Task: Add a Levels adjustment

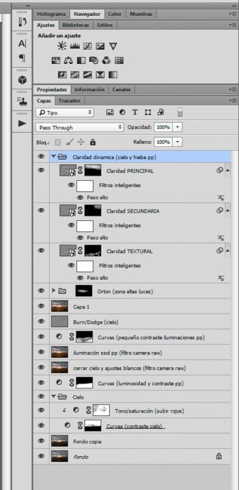Action: (75, 46)
